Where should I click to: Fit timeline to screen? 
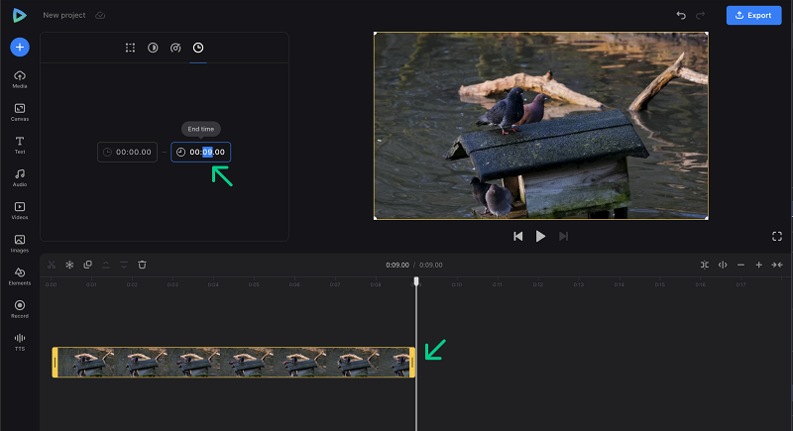click(777, 265)
